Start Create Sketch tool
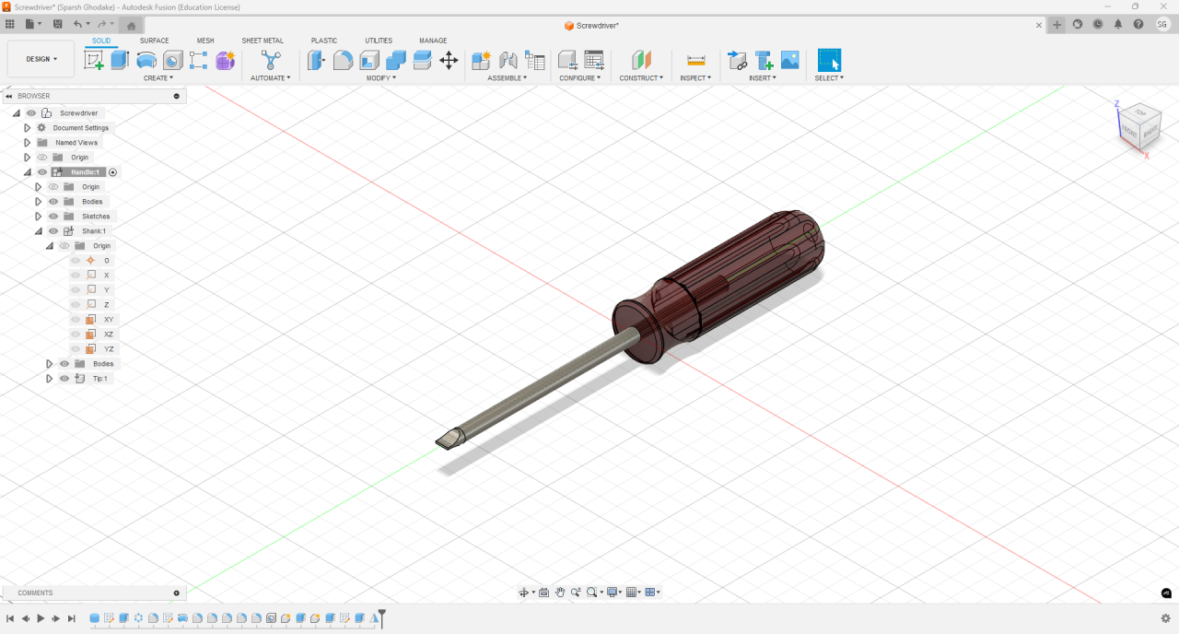This screenshot has width=1179, height=634. pos(94,60)
